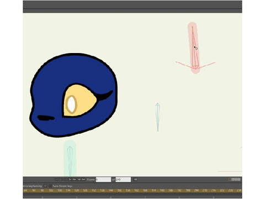The height and width of the screenshot is (199, 265).
Task: Step forward one frame
Action: (75, 180)
